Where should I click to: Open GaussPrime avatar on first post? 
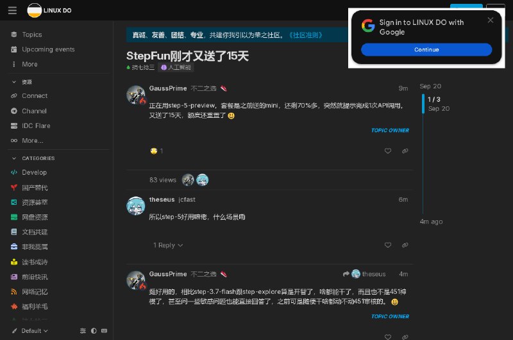[x=136, y=95]
